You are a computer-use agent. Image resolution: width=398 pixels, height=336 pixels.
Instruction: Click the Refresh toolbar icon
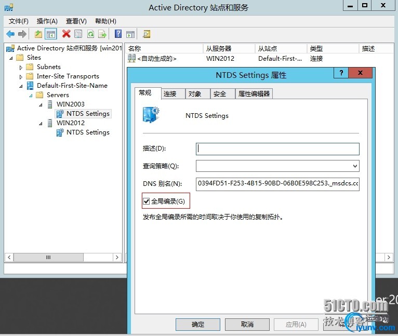tap(90, 34)
